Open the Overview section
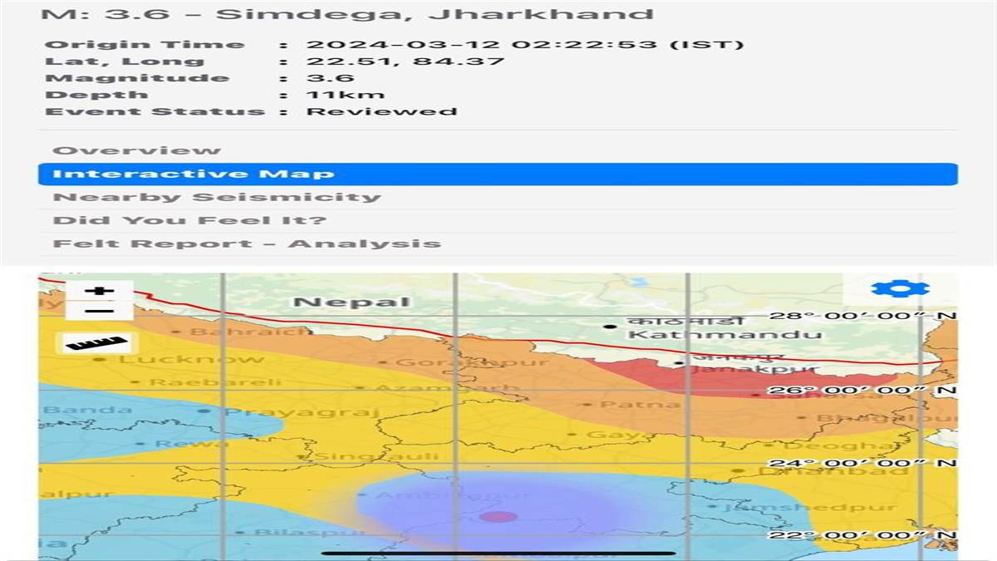Screen dimensions: 997x561 (x=137, y=150)
